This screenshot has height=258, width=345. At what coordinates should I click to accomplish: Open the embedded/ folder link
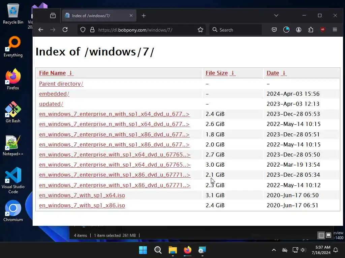tap(54, 94)
